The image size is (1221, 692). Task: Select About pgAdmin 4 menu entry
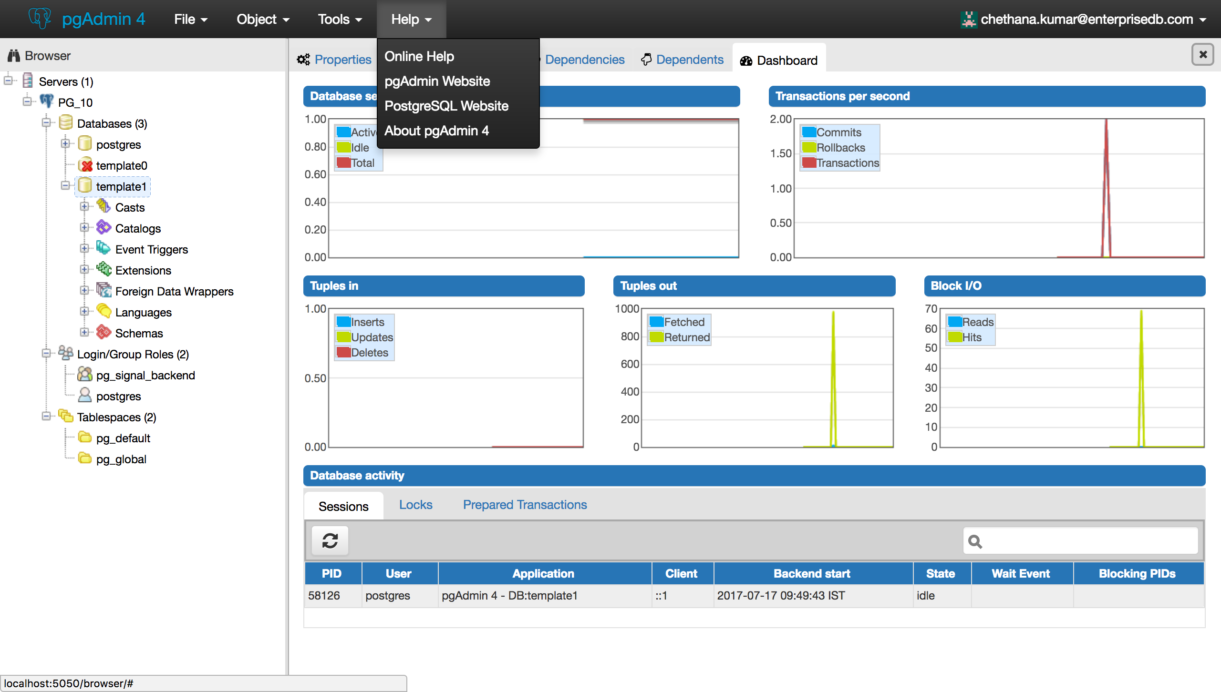436,131
